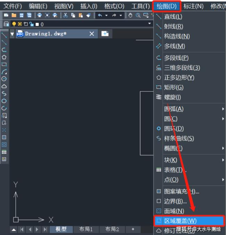The image size is (226, 235).
Task: Open the Redo history dropdown arrow
Action: (x=121, y=15)
